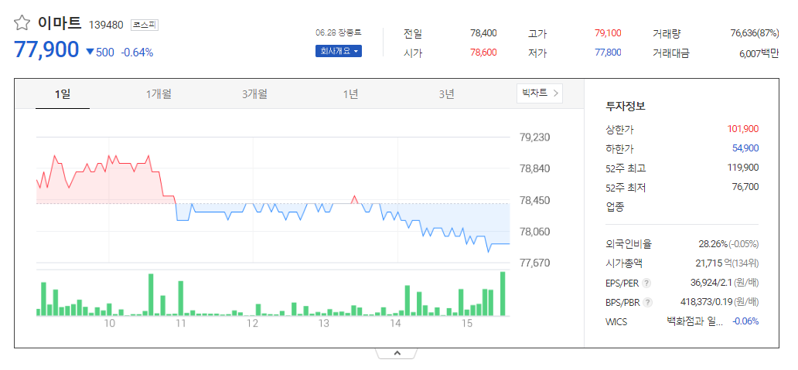The width and height of the screenshot is (798, 370).
Task: Click the EPS/PER help question mark icon
Action: [646, 283]
